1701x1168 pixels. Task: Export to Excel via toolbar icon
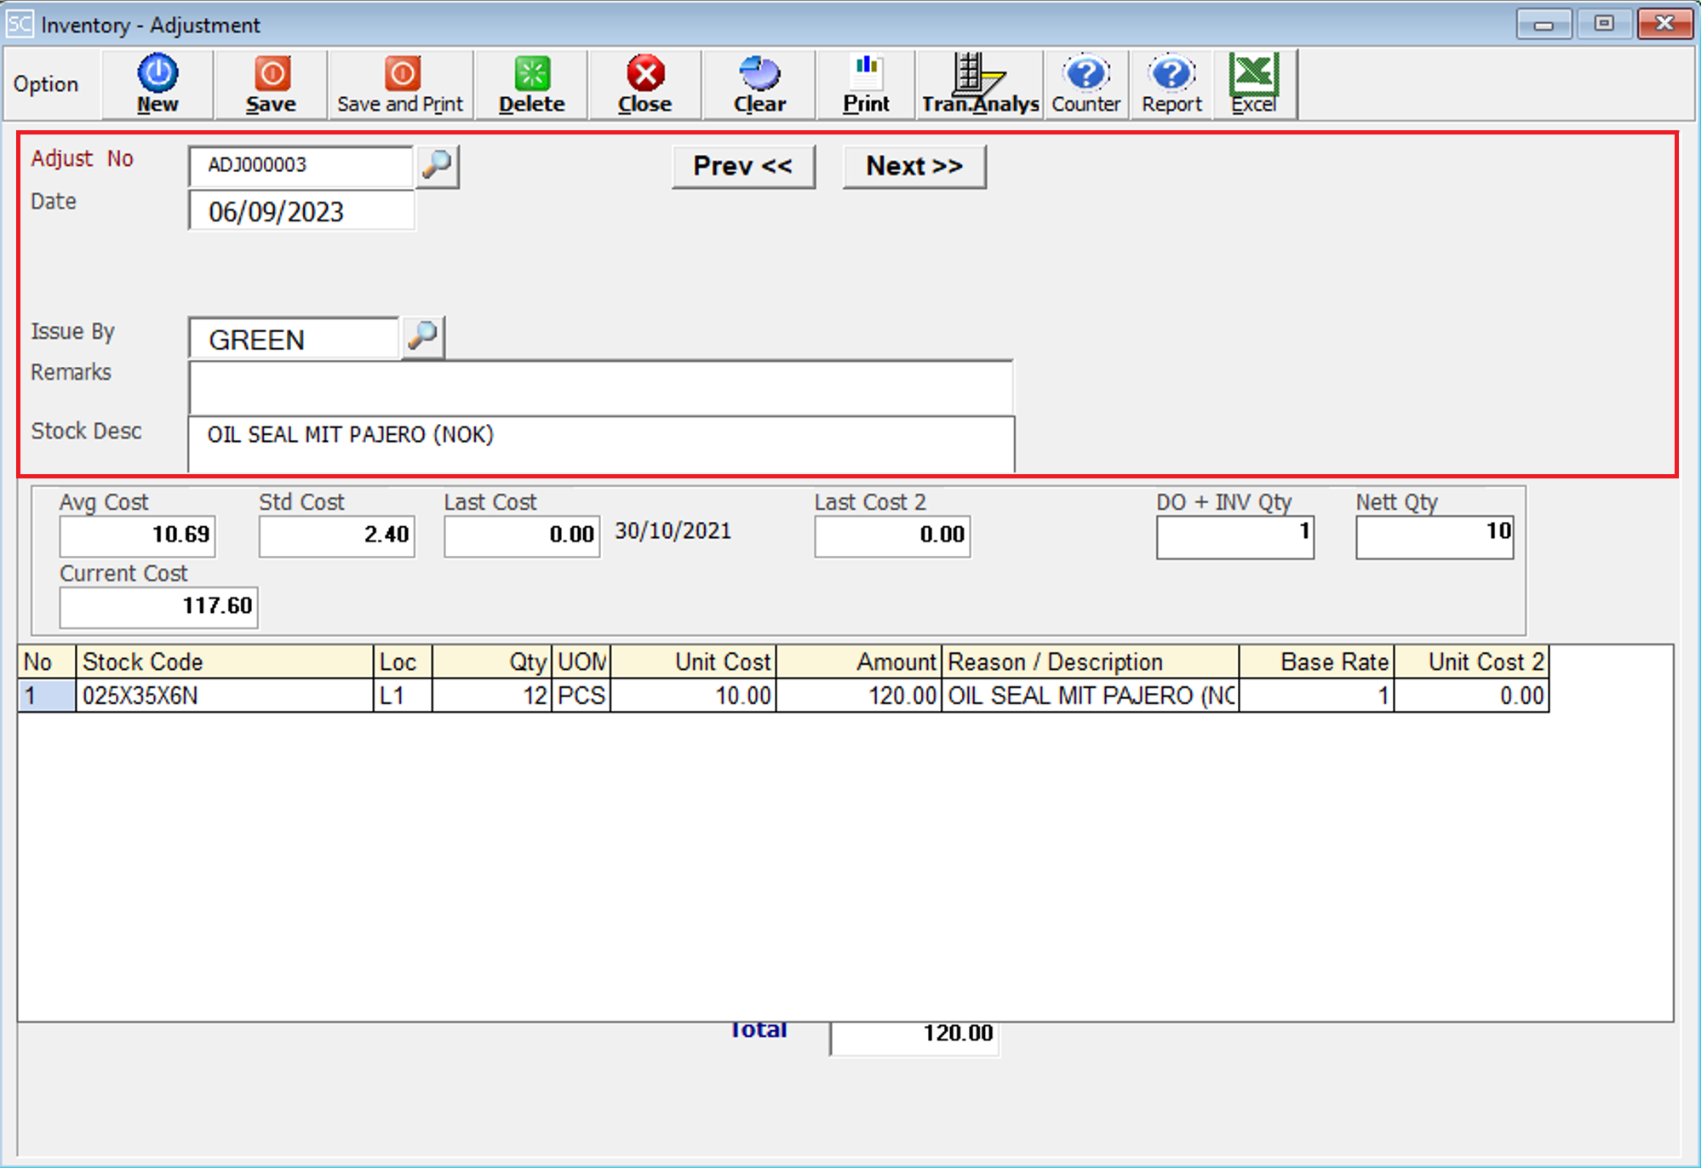[x=1254, y=83]
